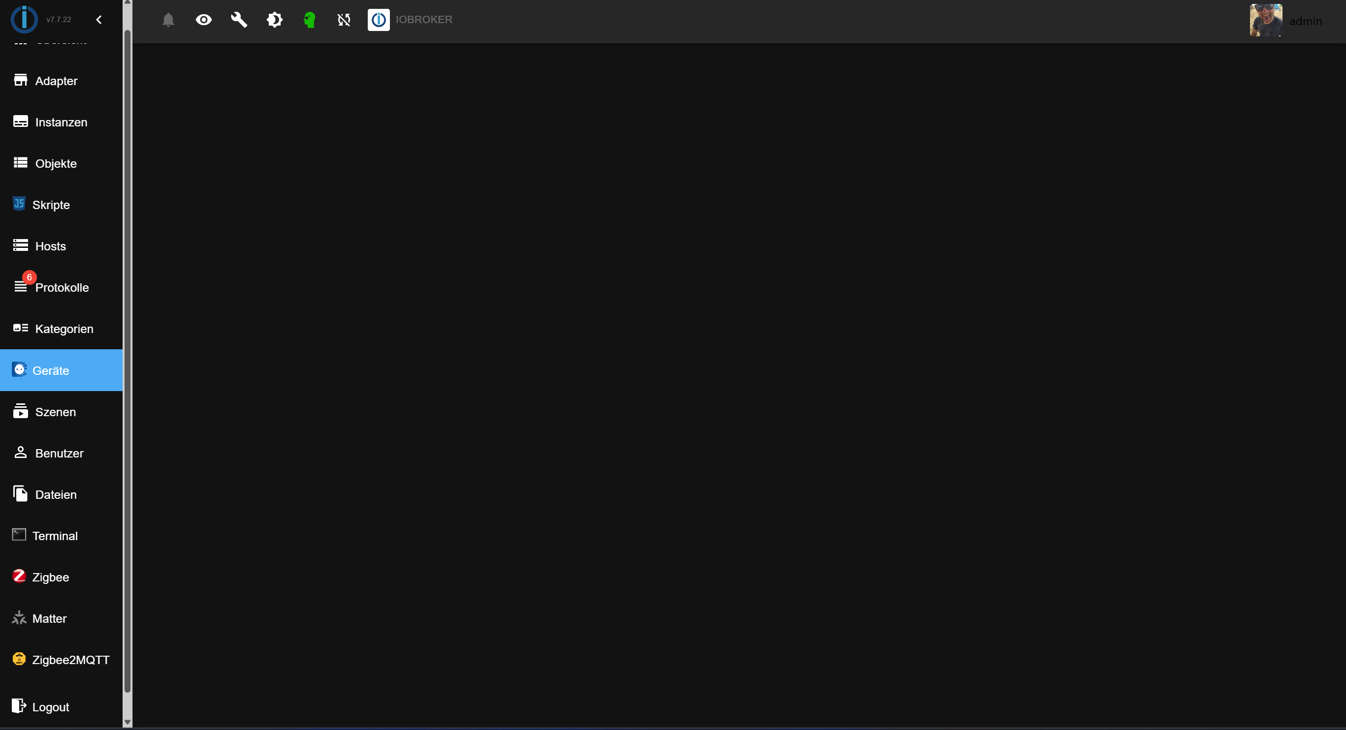Viewport: 1346px width, 730px height.
Task: Click the IOBROKER host logo icon
Action: tap(378, 20)
